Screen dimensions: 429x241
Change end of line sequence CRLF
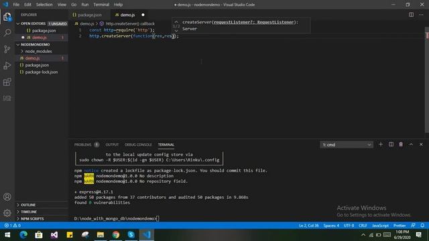pyautogui.click(x=363, y=226)
